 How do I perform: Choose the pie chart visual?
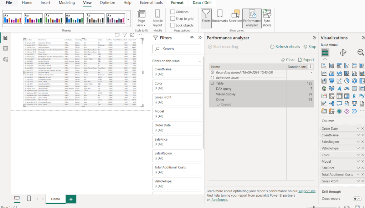347,81
